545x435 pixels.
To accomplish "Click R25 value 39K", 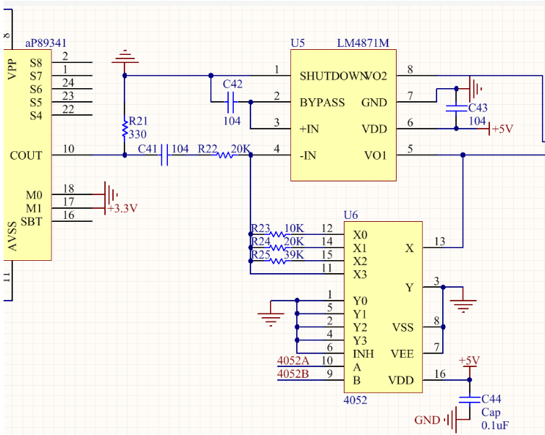I will pyautogui.click(x=294, y=254).
